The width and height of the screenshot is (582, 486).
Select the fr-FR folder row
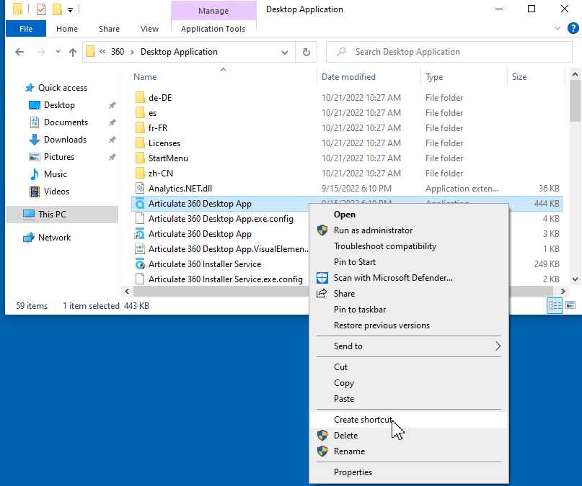pyautogui.click(x=347, y=127)
